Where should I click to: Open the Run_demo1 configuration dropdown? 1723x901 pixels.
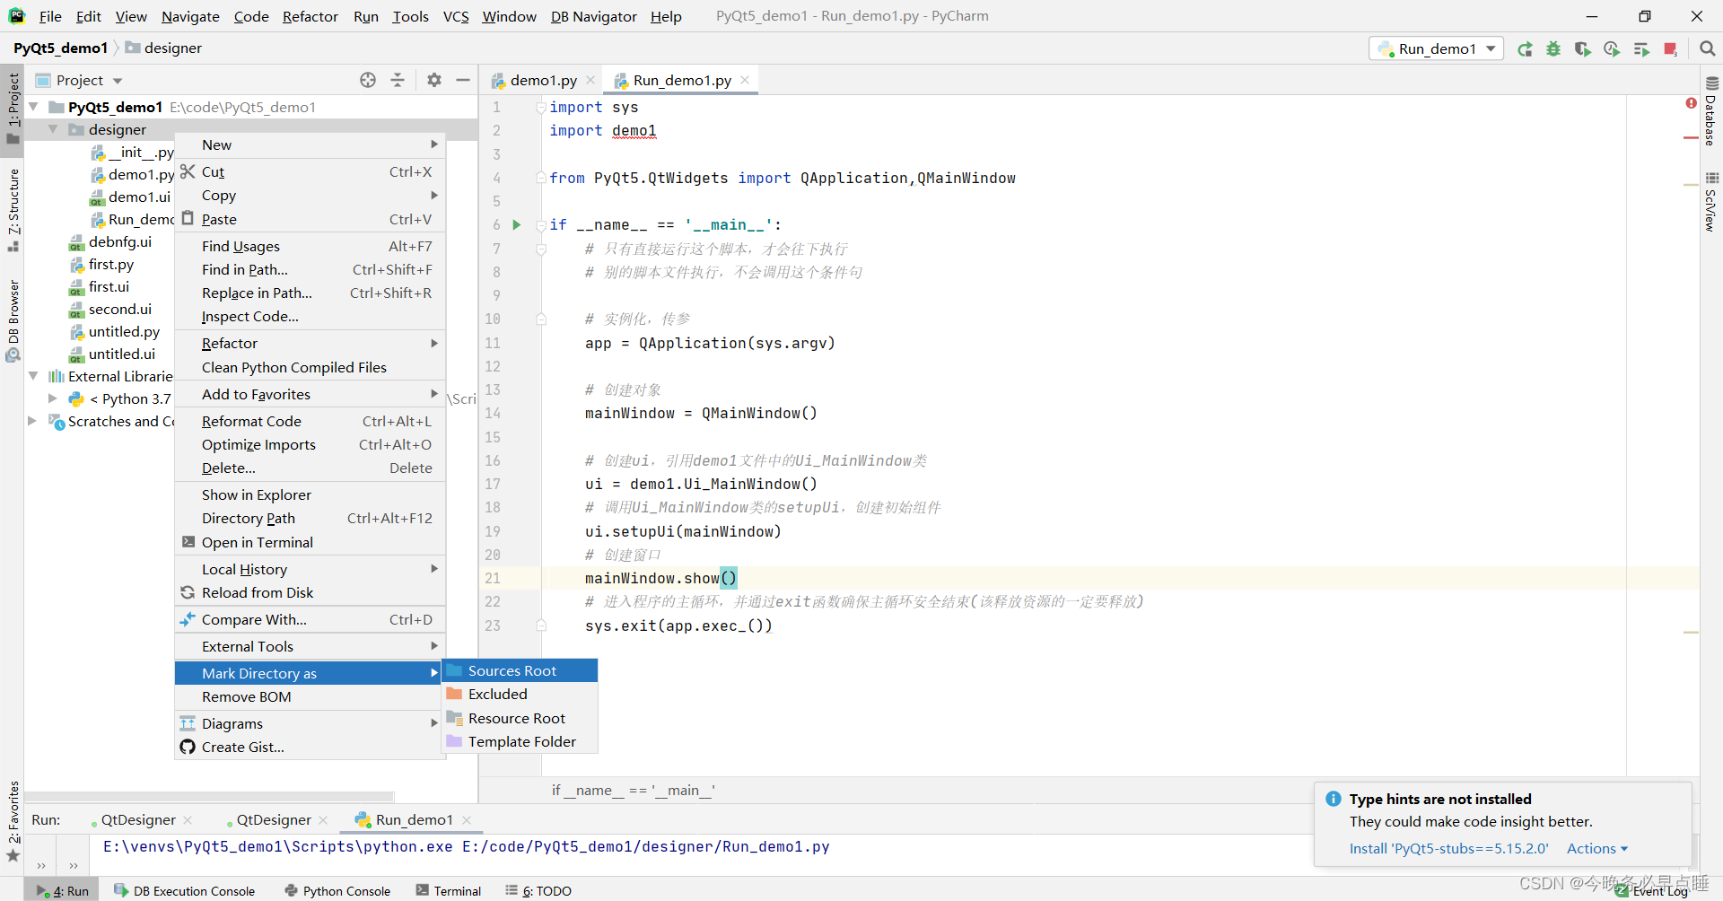(x=1437, y=48)
